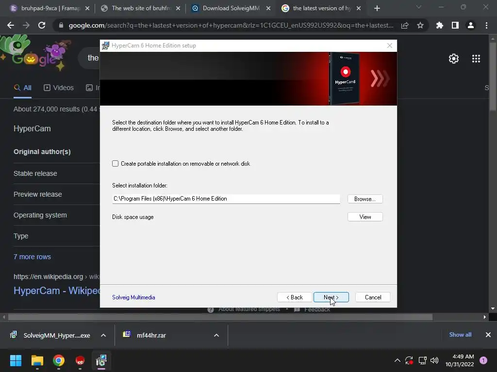497x372 pixels.
Task: Open the notification center badge
Action: pyautogui.click(x=483, y=360)
